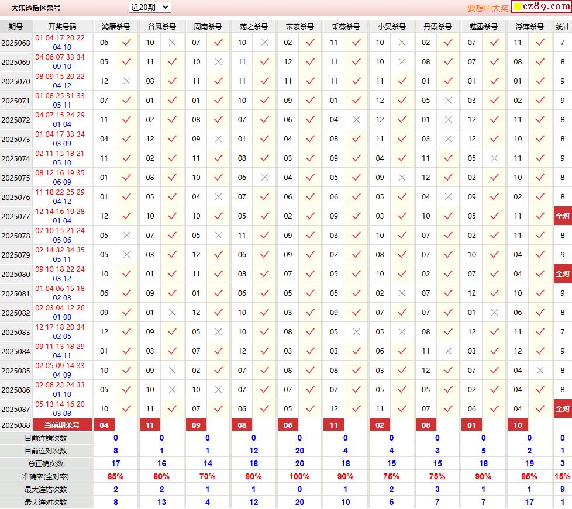Click the red check in 鸿雁杀号 for 2025068
The image size is (572, 509).
[126, 43]
